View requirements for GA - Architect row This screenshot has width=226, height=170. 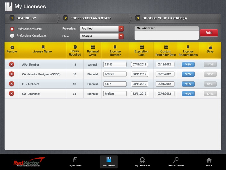tap(188, 94)
